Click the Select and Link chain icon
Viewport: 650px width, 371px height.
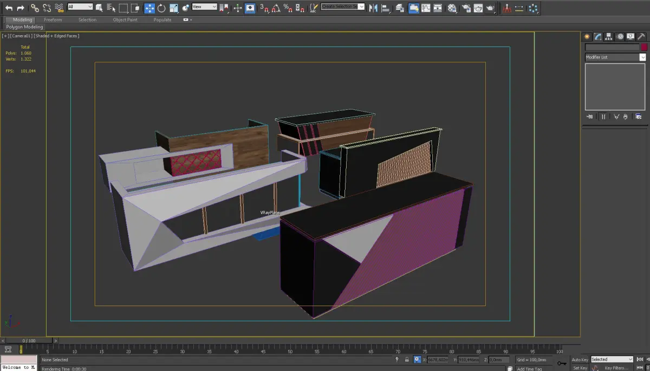(35, 8)
